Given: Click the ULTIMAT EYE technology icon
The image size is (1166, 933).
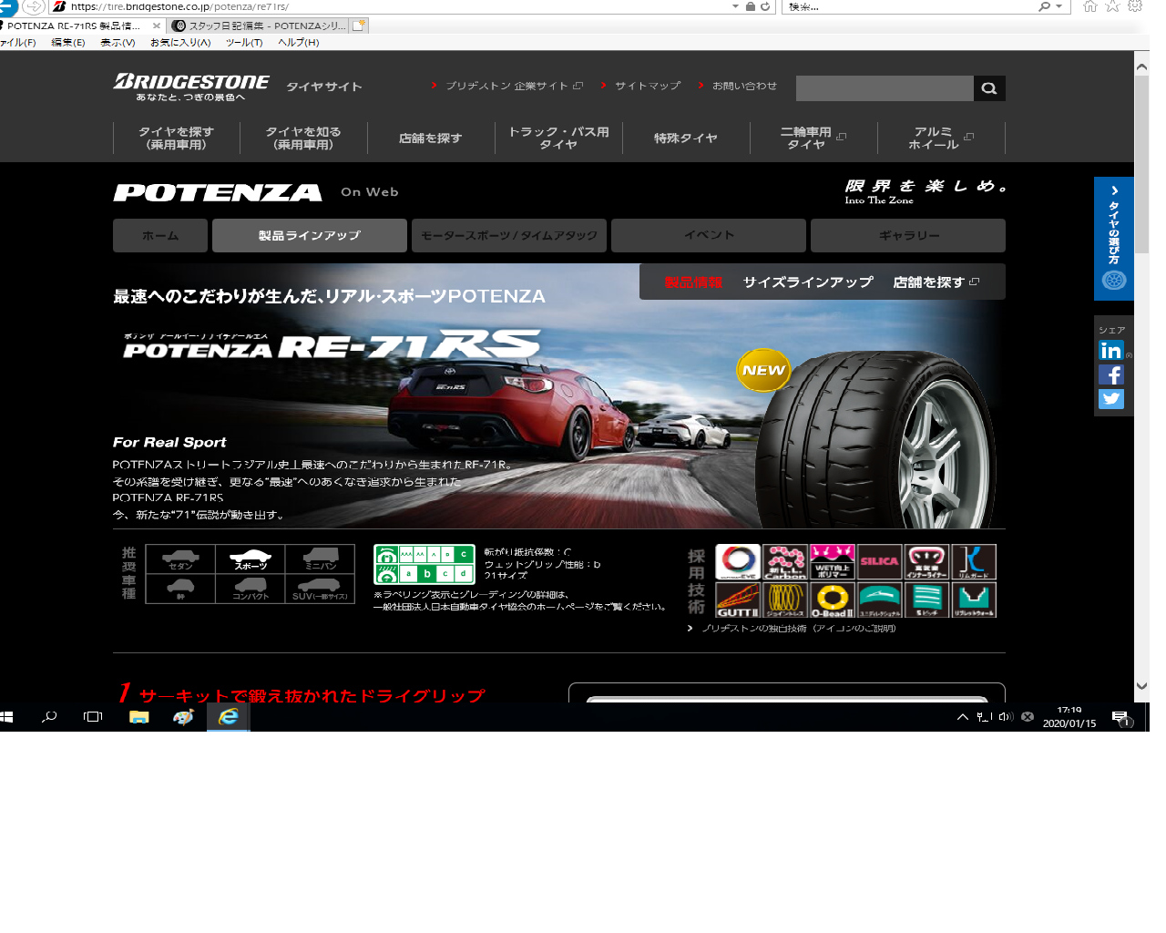Looking at the screenshot, I should pyautogui.click(x=737, y=562).
